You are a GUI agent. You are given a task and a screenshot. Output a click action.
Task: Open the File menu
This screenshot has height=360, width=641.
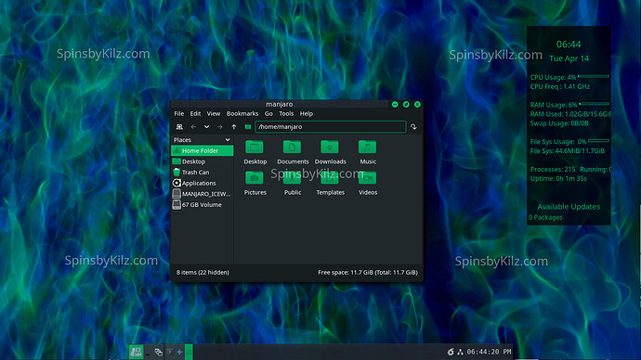179,113
